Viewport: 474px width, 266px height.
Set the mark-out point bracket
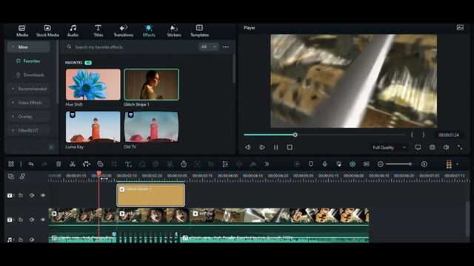[424, 134]
